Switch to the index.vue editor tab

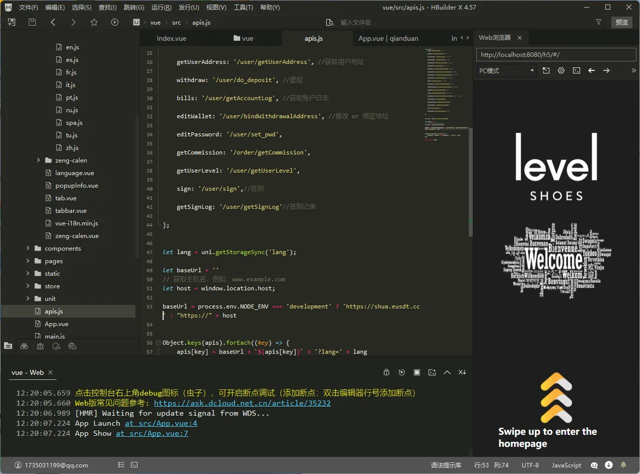172,38
